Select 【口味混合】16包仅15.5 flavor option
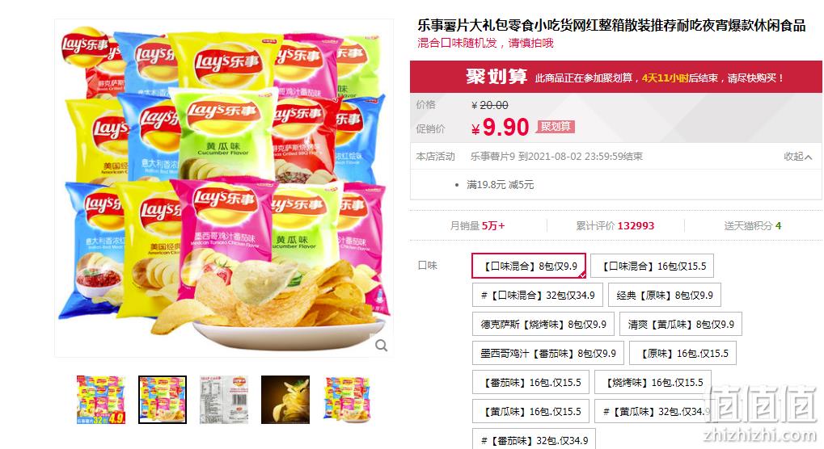 [x=652, y=266]
